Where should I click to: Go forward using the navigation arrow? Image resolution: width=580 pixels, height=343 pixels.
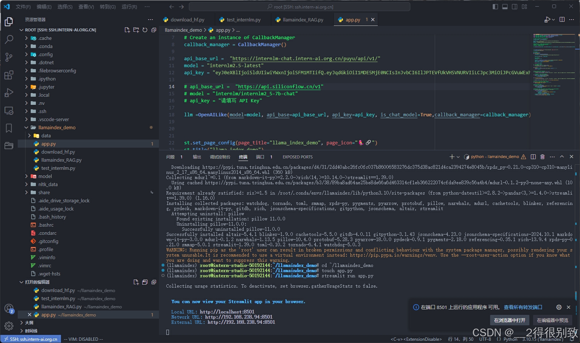pyautogui.click(x=181, y=7)
